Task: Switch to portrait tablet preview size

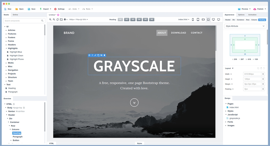Action: (x=198, y=20)
